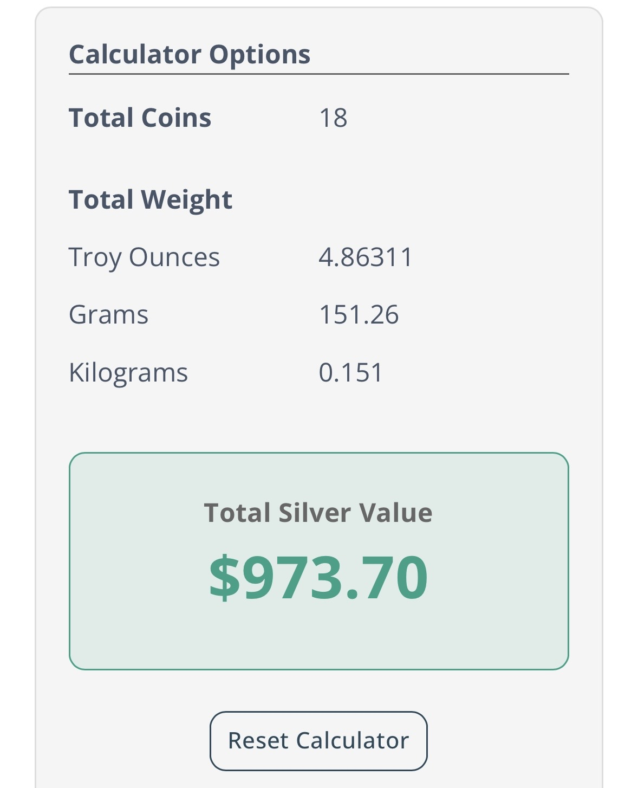This screenshot has height=788, width=638.
Task: Click the Kilograms label
Action: coord(128,373)
